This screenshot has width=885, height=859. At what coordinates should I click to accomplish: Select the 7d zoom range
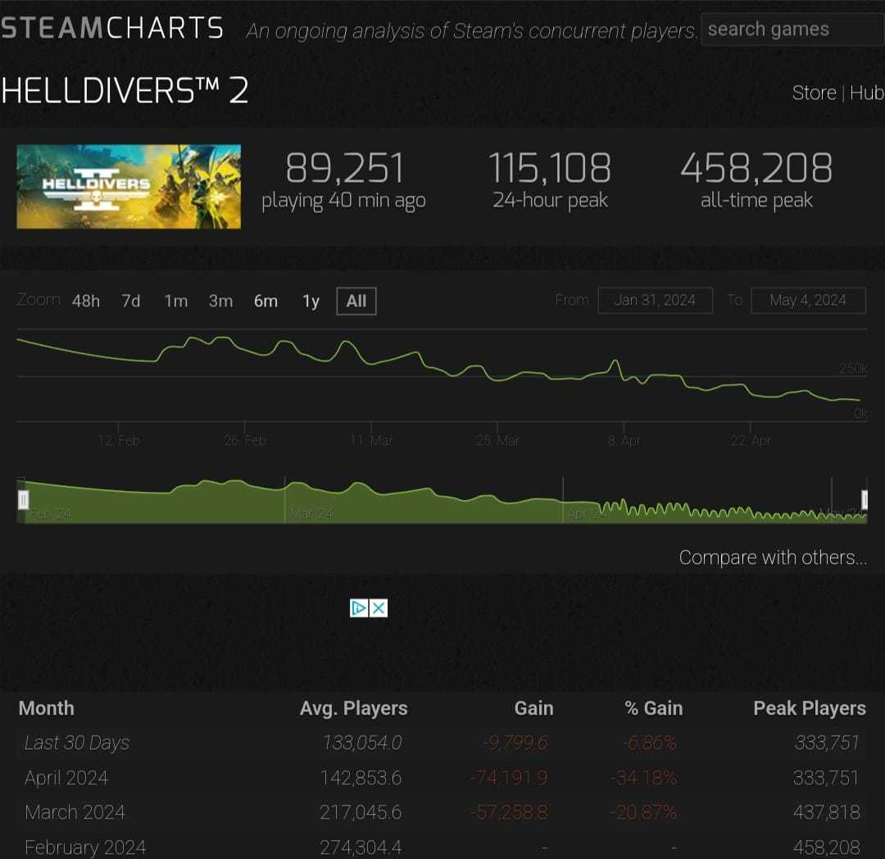pyautogui.click(x=131, y=301)
